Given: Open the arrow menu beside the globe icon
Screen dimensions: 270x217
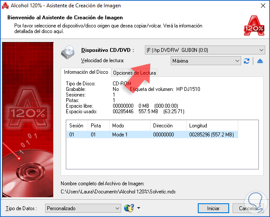Looking at the screenshot, I should coord(138,208).
